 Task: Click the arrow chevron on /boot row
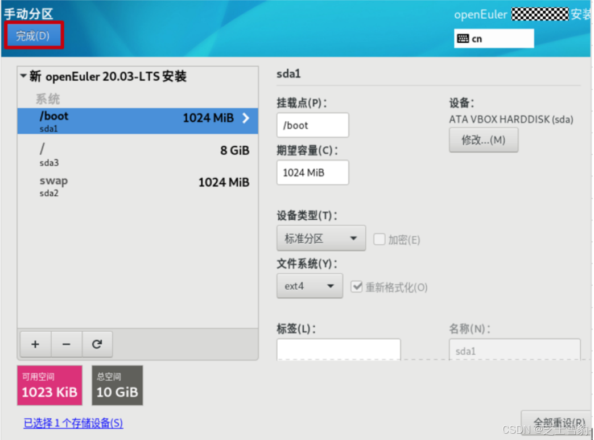click(x=246, y=118)
